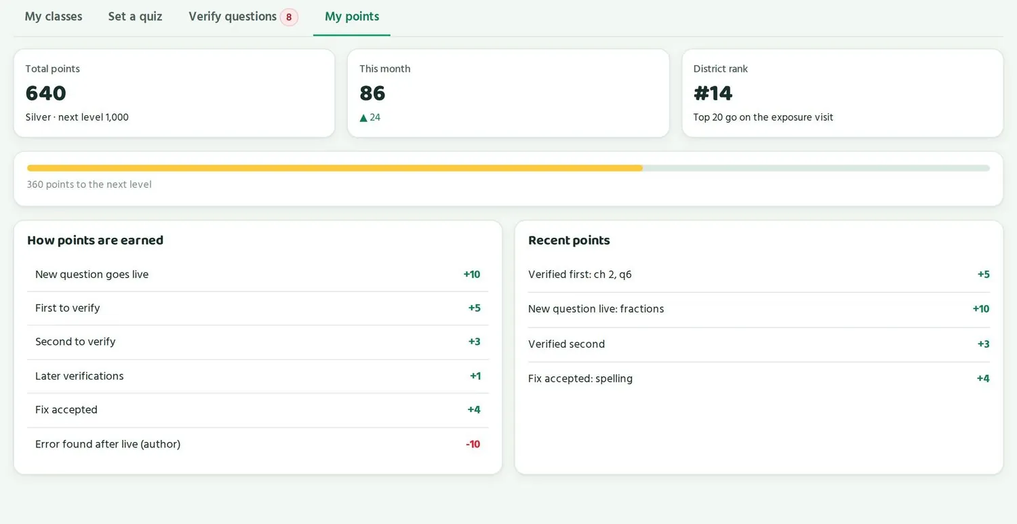This screenshot has height=524, width=1017.
Task: Click the 'Total points' card label
Action: click(53, 69)
